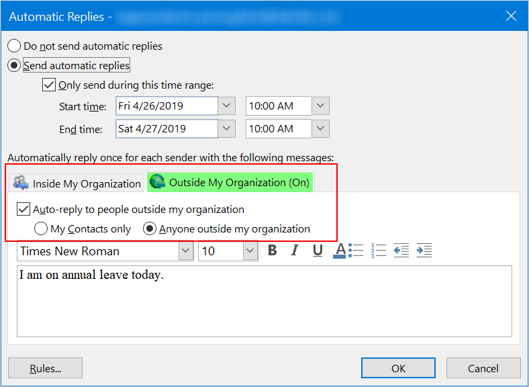Expand the End time hour dropdown
This screenshot has width=529, height=387.
(x=320, y=129)
